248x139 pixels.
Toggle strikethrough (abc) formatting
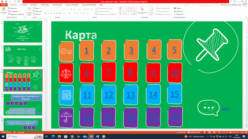coord(57,13)
